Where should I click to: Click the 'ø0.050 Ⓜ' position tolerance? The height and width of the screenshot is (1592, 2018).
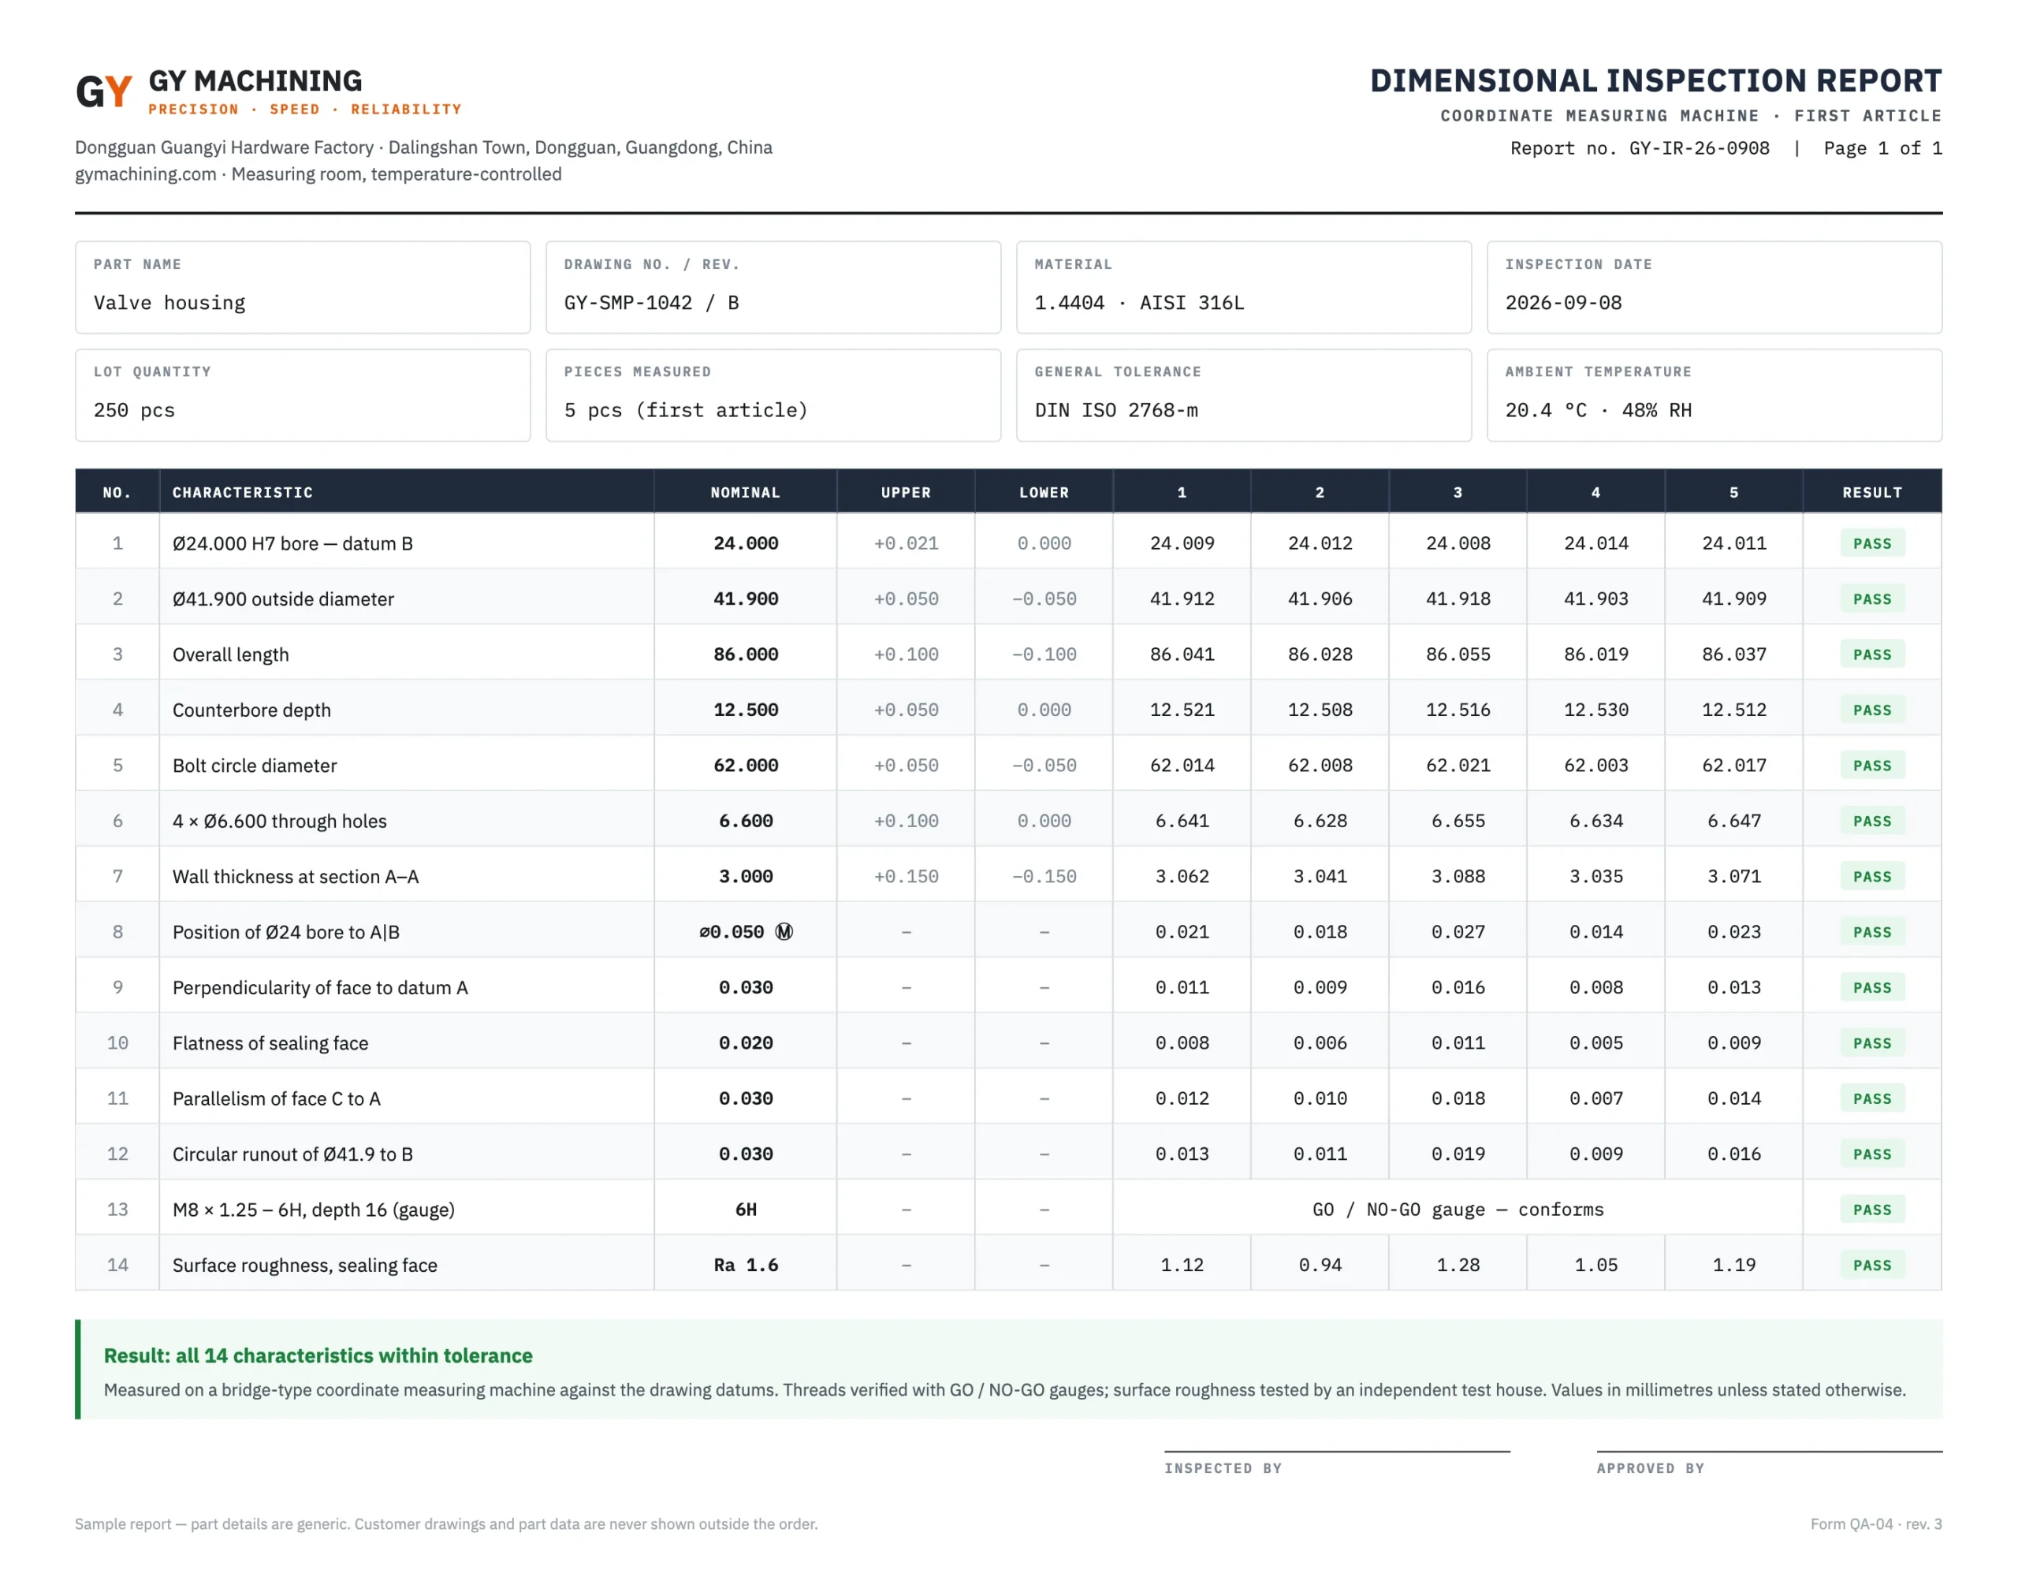click(746, 932)
